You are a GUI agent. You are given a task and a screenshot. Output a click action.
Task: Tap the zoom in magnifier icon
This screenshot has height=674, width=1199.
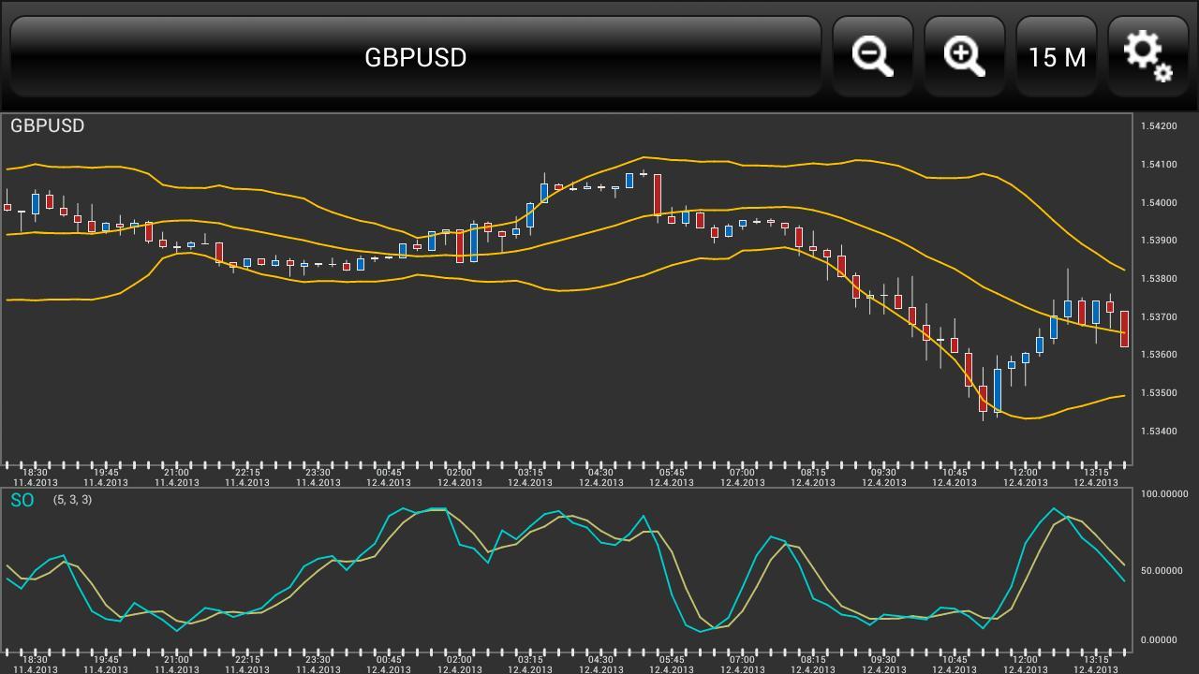point(965,56)
